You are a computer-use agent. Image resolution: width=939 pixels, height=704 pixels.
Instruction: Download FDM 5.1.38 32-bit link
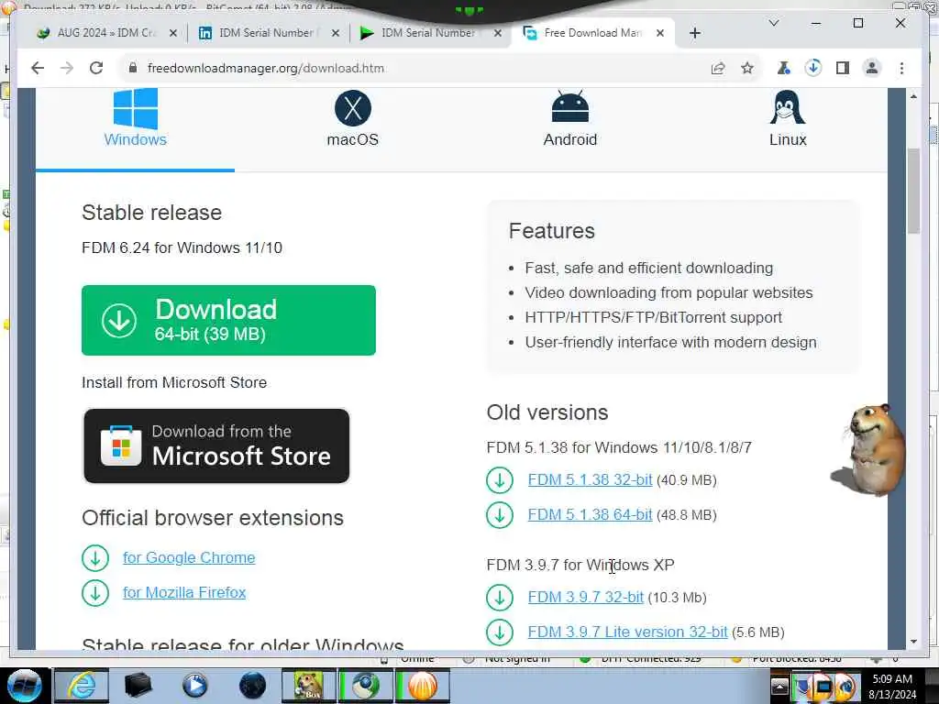[x=590, y=480]
